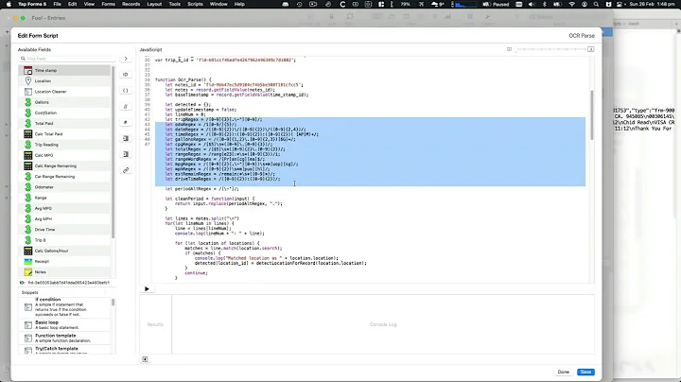Run the script with play button
The height and width of the screenshot is (382, 681).
(147, 289)
